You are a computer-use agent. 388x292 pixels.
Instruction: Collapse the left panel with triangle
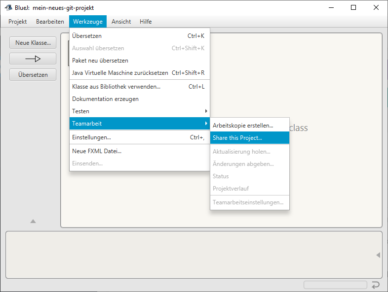coord(33,222)
